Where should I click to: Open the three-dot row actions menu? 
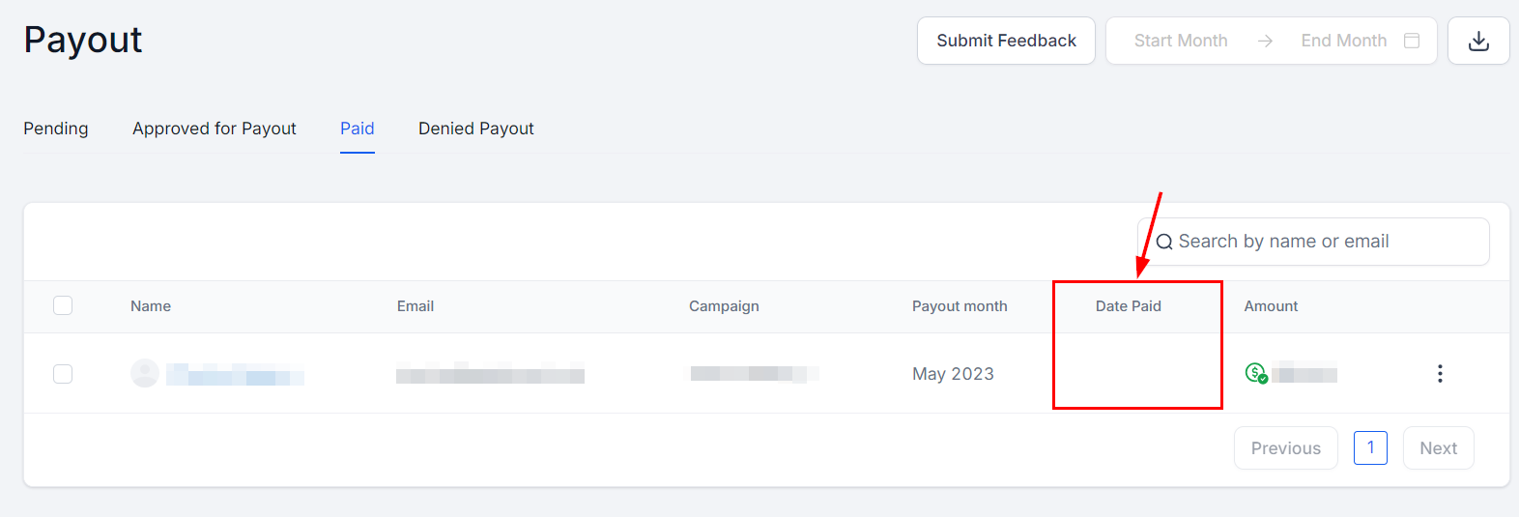(x=1440, y=374)
